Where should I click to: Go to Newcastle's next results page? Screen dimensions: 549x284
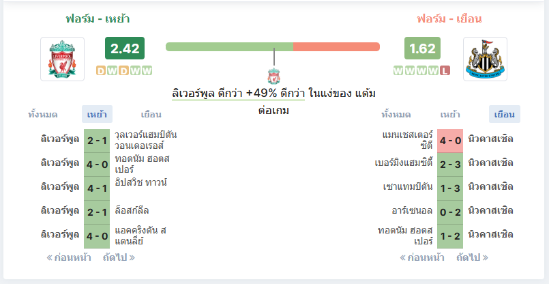472,257
